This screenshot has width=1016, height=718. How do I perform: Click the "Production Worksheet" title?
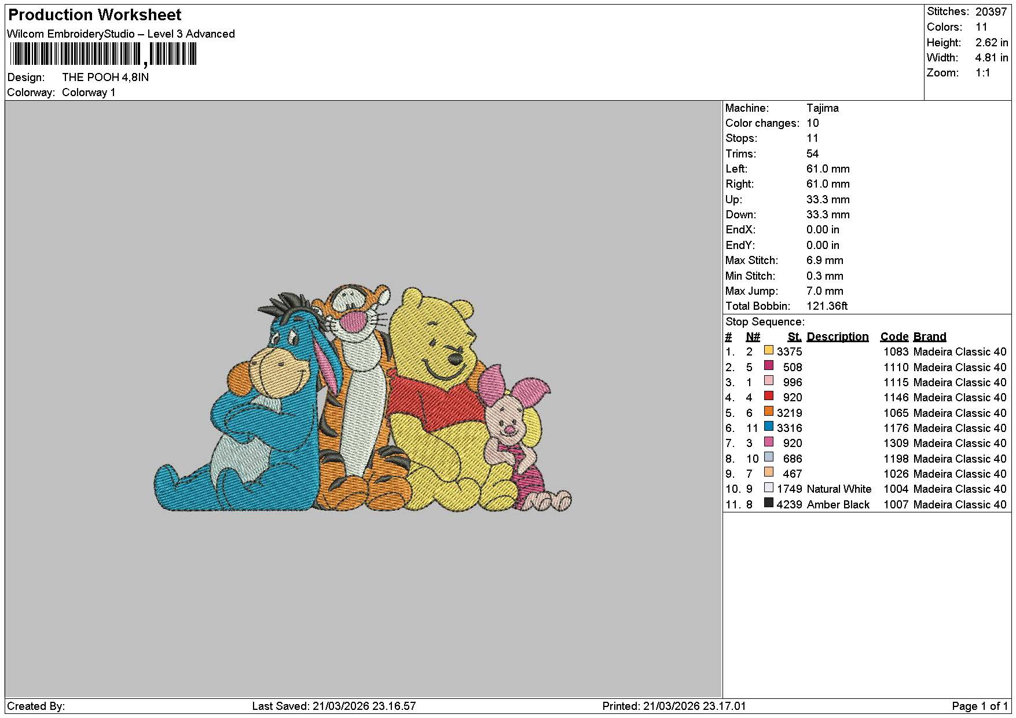[95, 15]
